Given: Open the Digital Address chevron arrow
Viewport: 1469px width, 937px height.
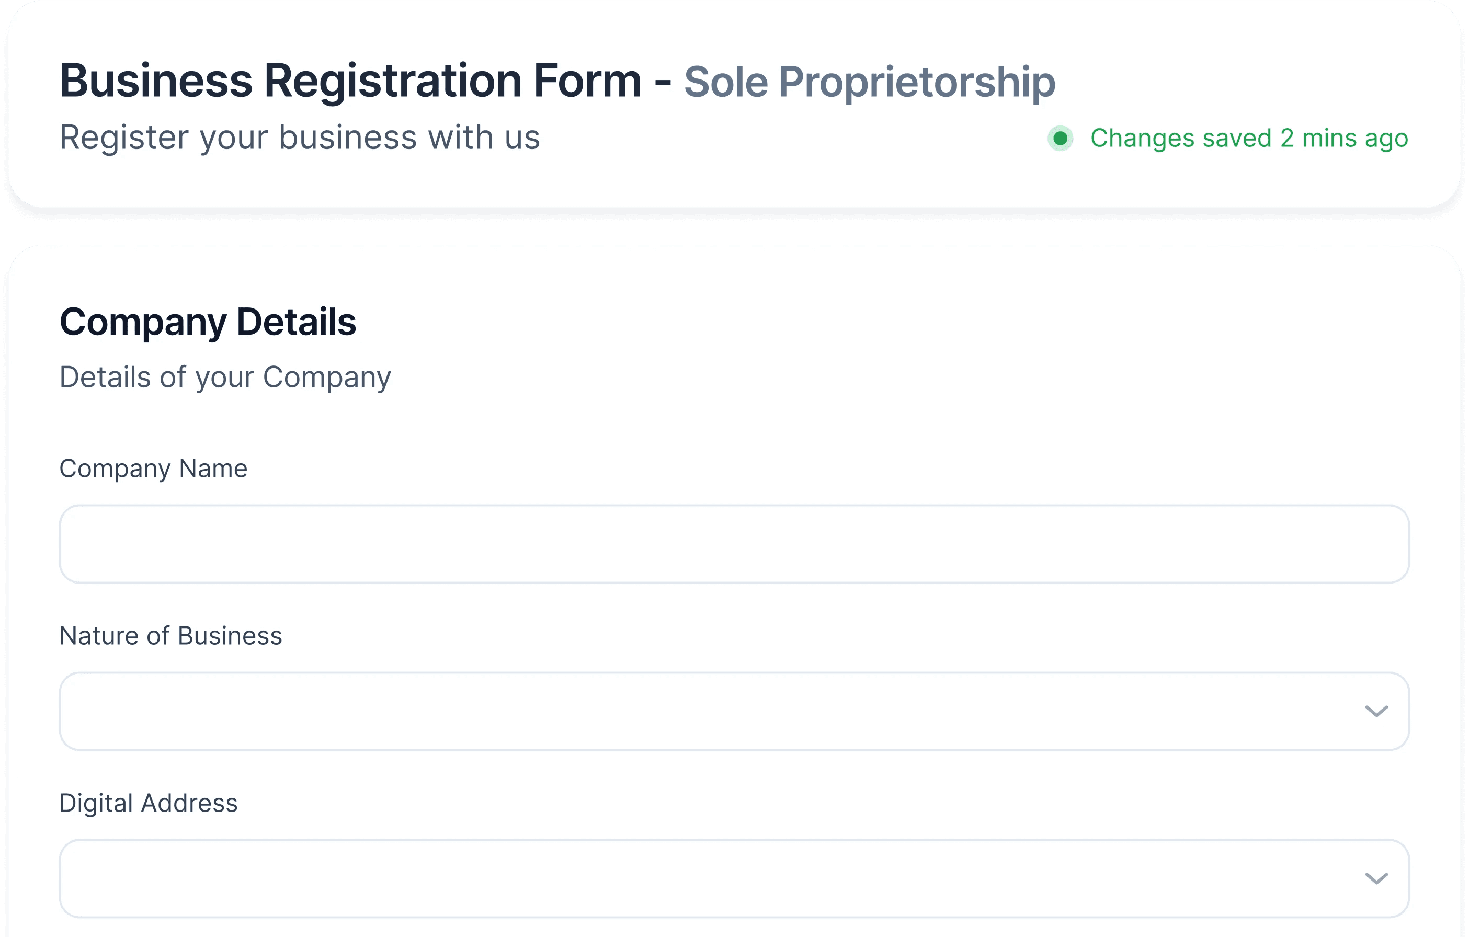Looking at the screenshot, I should (1376, 878).
